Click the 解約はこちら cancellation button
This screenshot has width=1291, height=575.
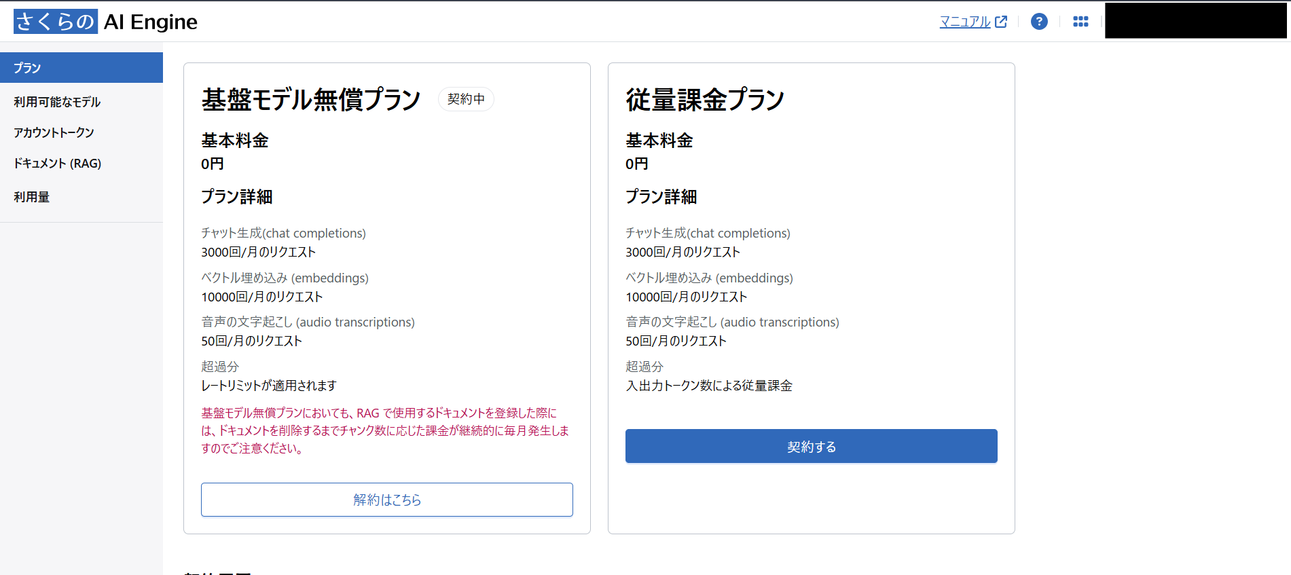coord(386,500)
